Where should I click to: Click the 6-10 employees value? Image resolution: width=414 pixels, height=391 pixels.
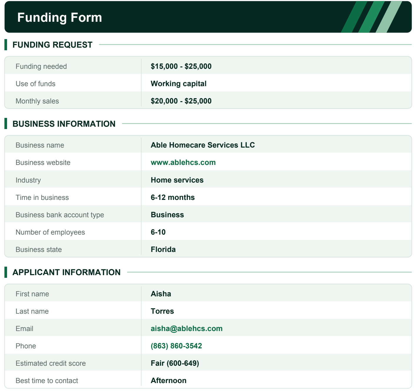(158, 232)
